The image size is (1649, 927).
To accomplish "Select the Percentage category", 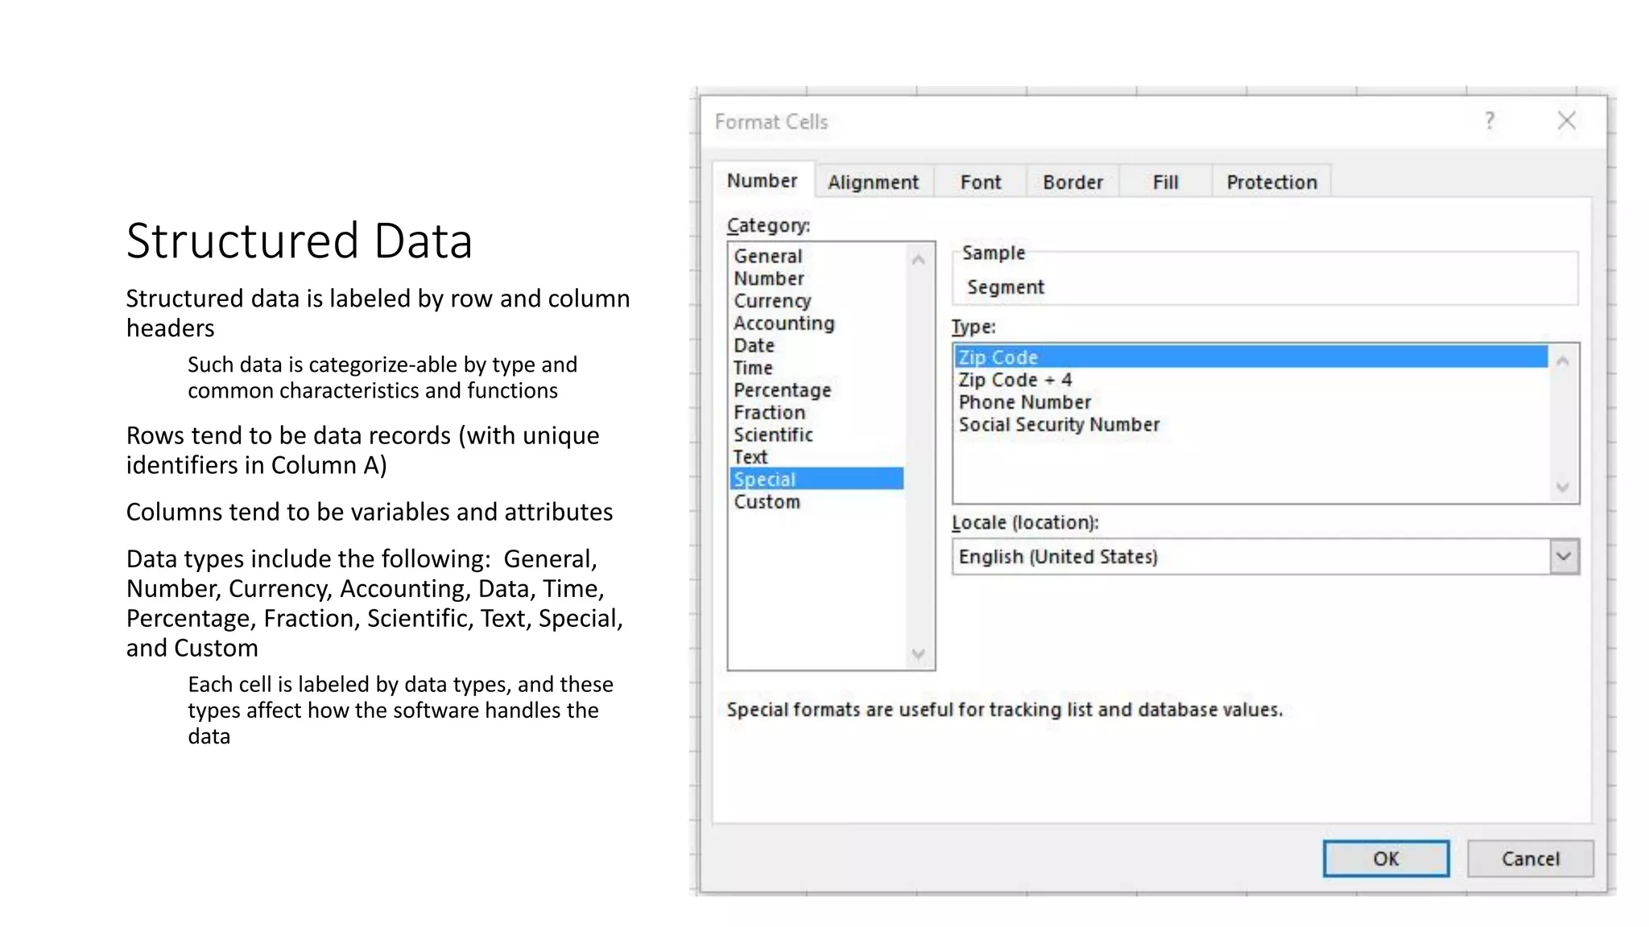I will coord(782,390).
